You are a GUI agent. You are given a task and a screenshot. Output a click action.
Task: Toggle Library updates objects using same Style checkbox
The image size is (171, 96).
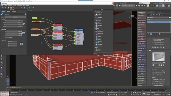pyautogui.click(x=153, y=39)
